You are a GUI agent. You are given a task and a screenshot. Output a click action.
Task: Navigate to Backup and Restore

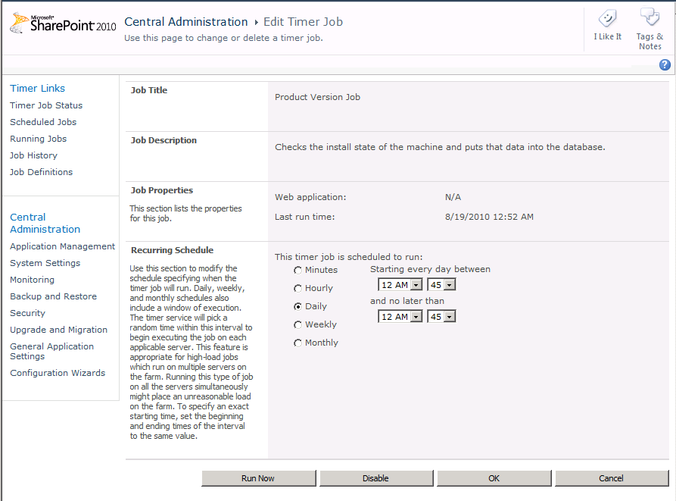point(53,296)
